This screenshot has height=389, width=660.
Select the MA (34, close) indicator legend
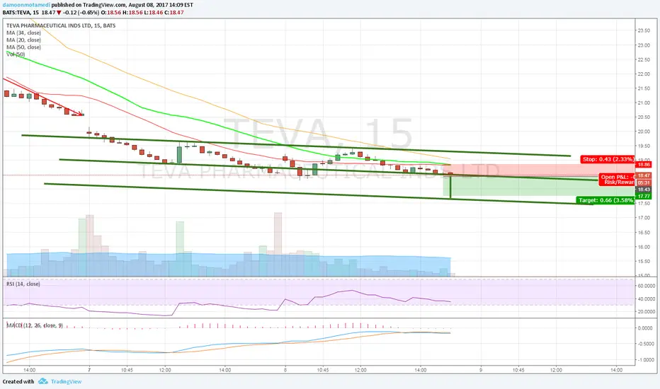[x=23, y=33]
